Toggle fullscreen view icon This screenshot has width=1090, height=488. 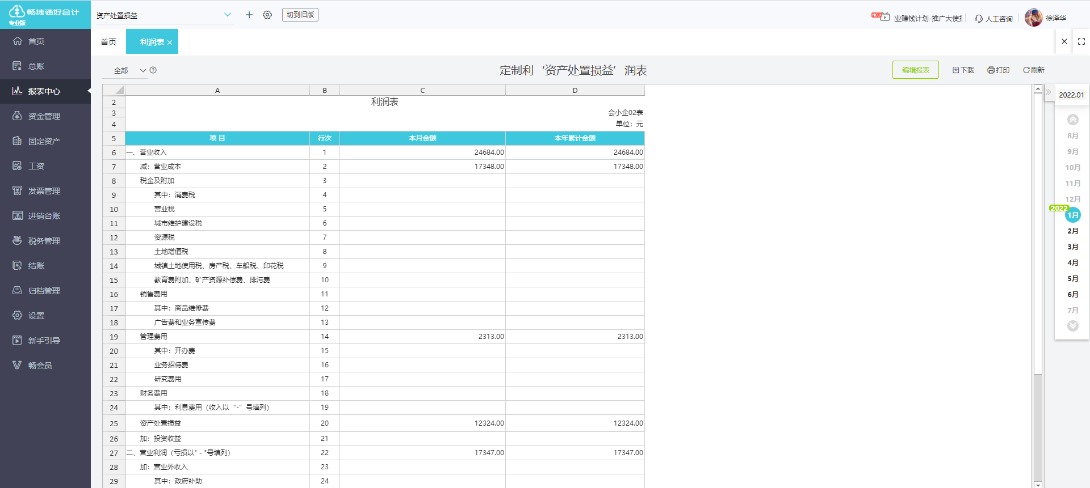click(1081, 41)
